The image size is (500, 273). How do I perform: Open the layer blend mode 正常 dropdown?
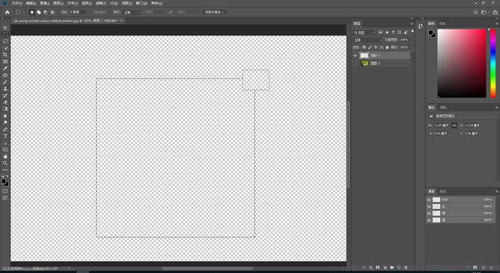point(367,40)
